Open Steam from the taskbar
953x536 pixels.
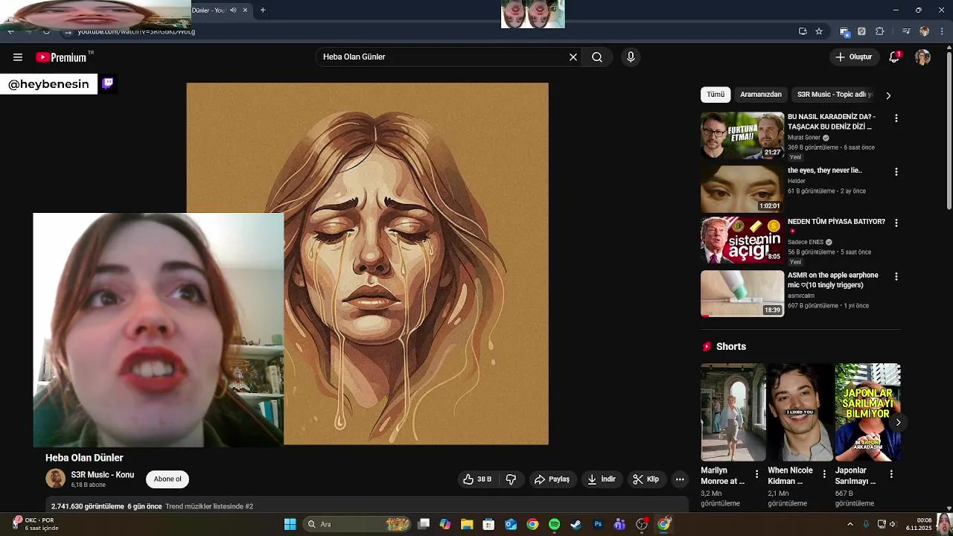[576, 524]
